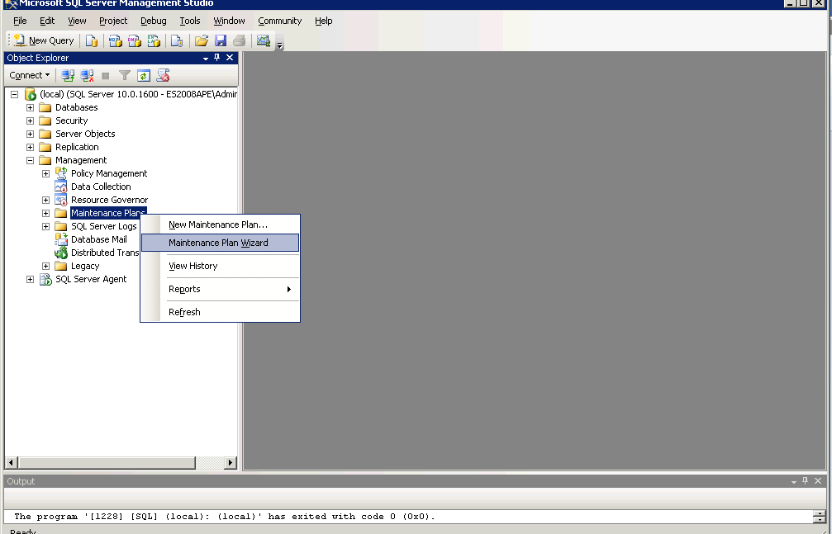Open a Database Engine Query from toolbar

(91, 40)
